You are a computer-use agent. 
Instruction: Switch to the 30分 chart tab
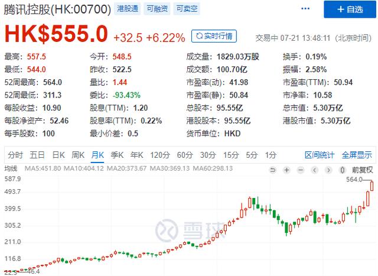208,155
